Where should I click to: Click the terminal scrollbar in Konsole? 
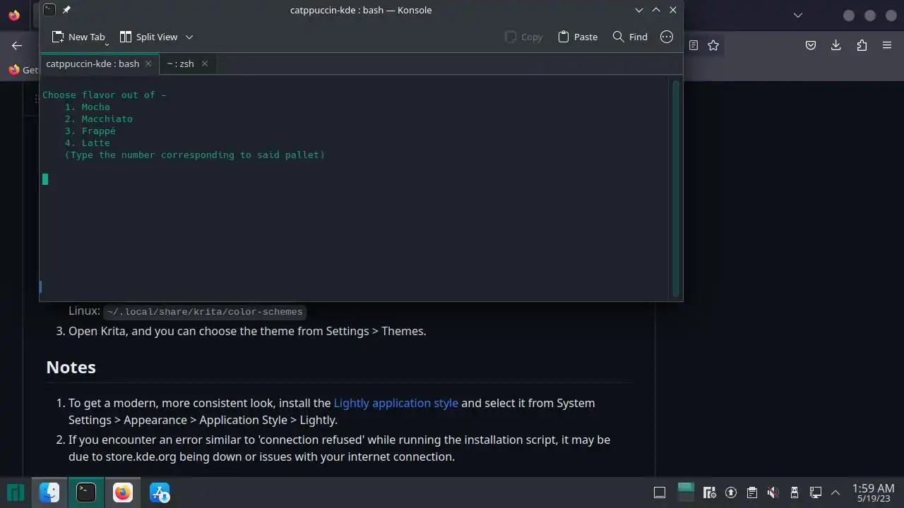pyautogui.click(x=677, y=188)
